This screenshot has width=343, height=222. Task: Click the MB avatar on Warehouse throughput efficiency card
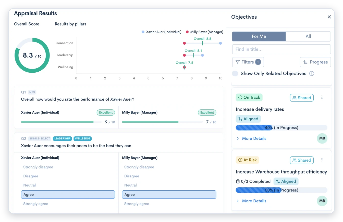tap(322, 201)
